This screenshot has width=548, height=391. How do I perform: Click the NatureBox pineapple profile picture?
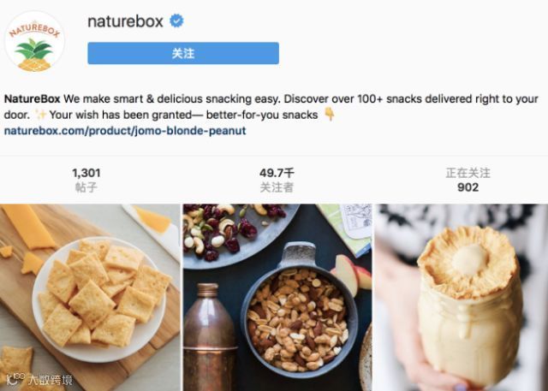[34, 42]
